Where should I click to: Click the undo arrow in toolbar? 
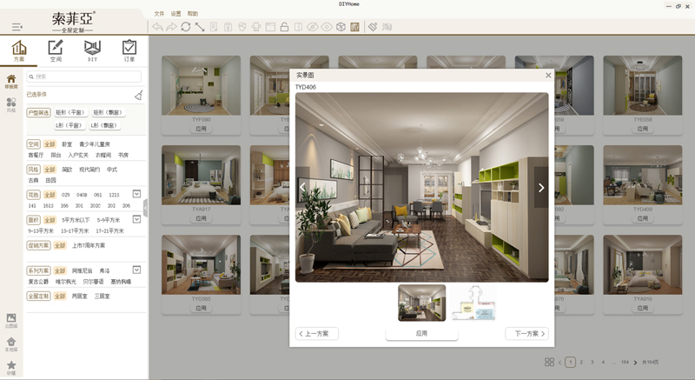(x=157, y=27)
